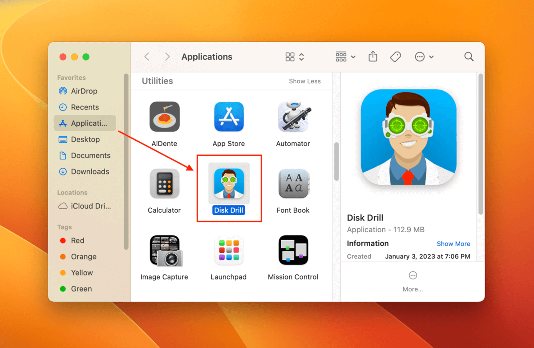Zoom the Finder window with green button
The image size is (534, 348).
coord(86,57)
